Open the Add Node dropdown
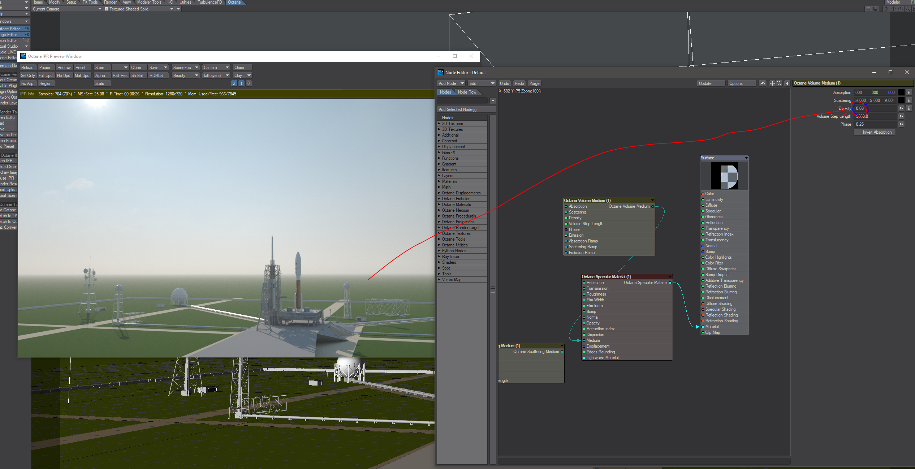The height and width of the screenshot is (469, 915). 451,83
